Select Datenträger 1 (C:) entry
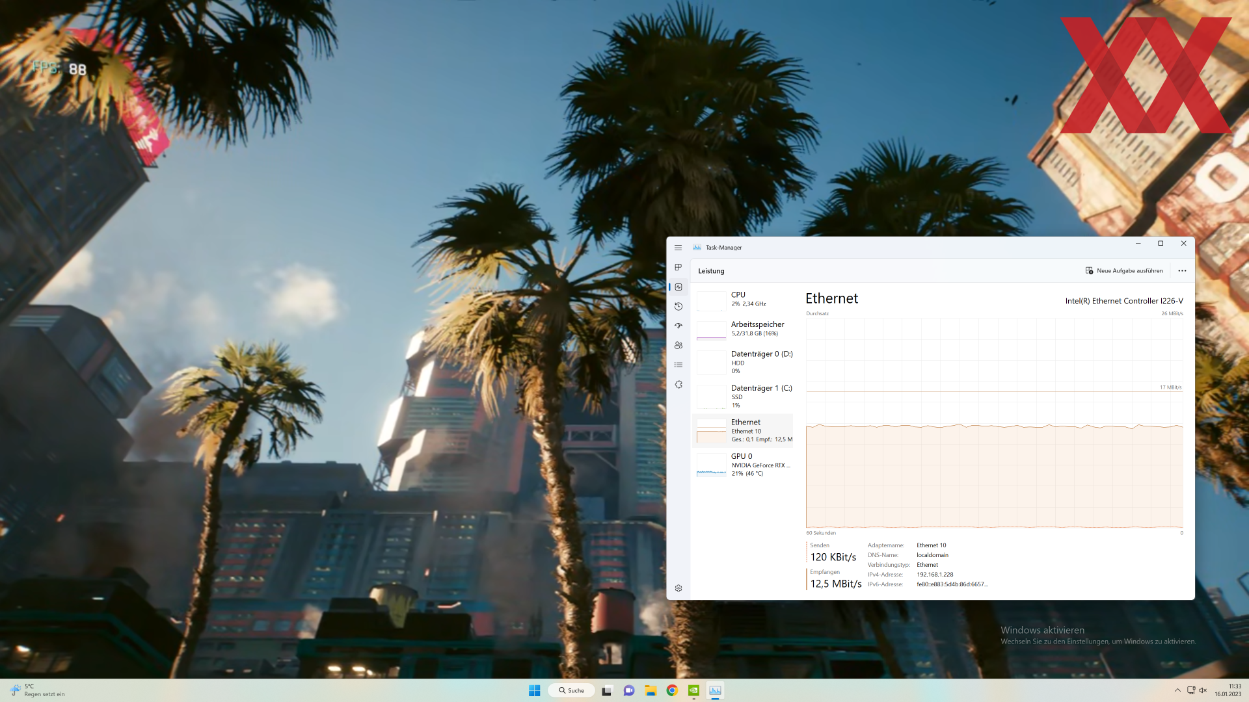 pos(743,396)
